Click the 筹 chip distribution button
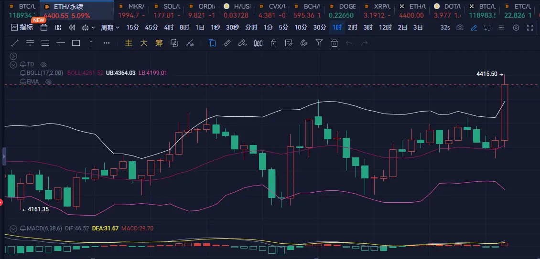540x259 pixels. [x=159, y=43]
